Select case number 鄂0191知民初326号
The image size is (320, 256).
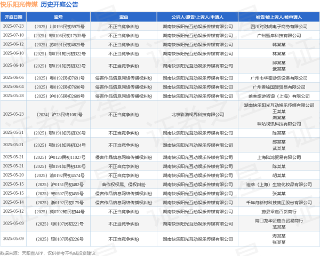[60, 133]
